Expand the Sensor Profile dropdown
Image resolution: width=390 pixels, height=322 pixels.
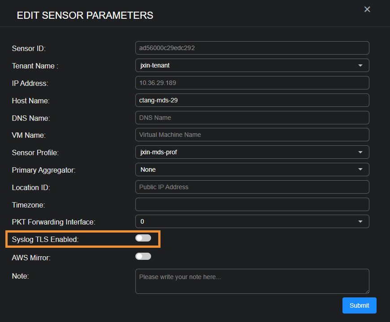point(252,152)
